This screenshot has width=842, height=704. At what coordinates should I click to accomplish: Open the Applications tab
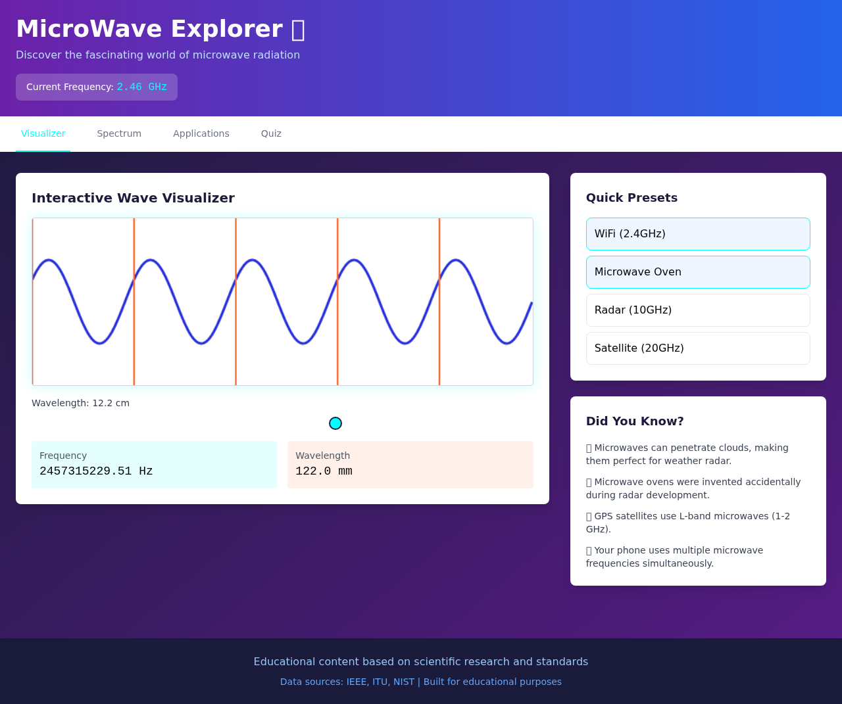coord(201,133)
